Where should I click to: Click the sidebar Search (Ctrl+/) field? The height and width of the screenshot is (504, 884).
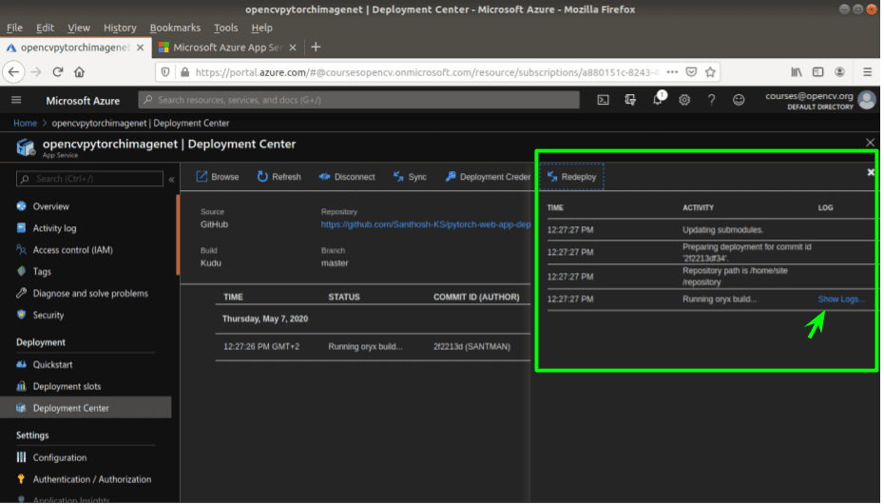(x=89, y=179)
